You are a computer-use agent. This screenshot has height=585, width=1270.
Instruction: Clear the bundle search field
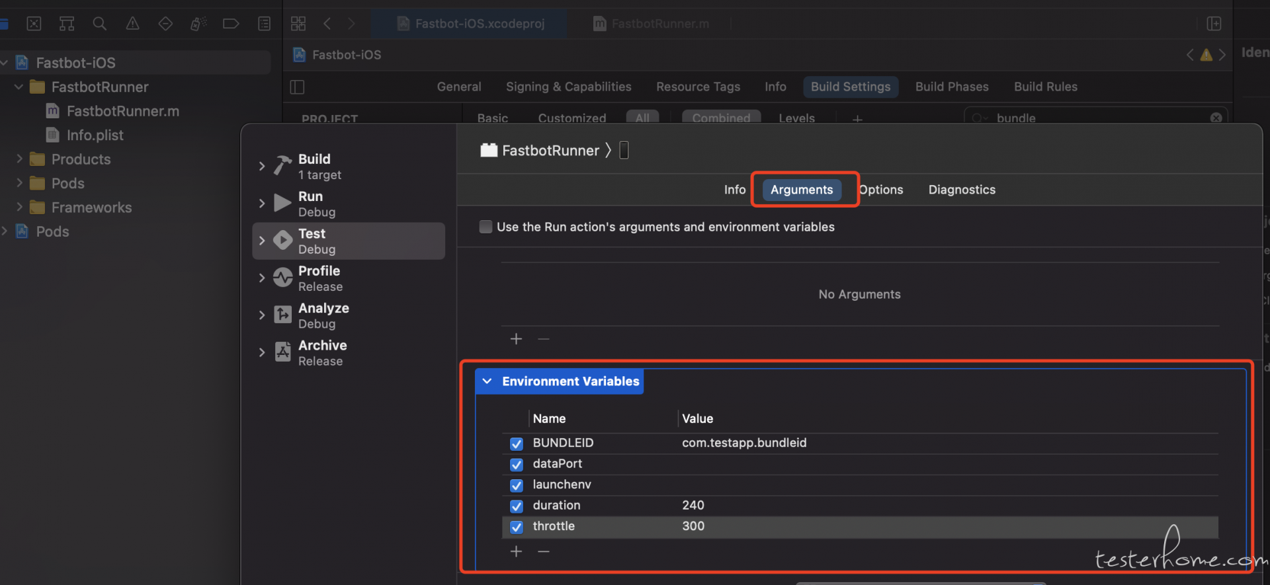pos(1216,118)
